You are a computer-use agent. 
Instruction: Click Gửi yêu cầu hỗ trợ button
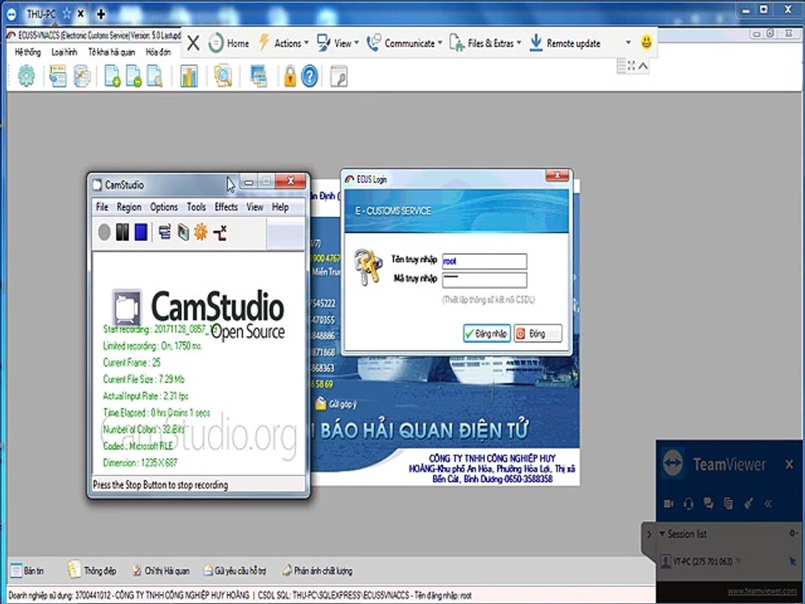(x=235, y=570)
